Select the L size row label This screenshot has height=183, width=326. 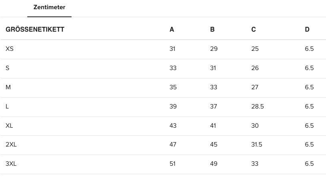click(x=7, y=107)
